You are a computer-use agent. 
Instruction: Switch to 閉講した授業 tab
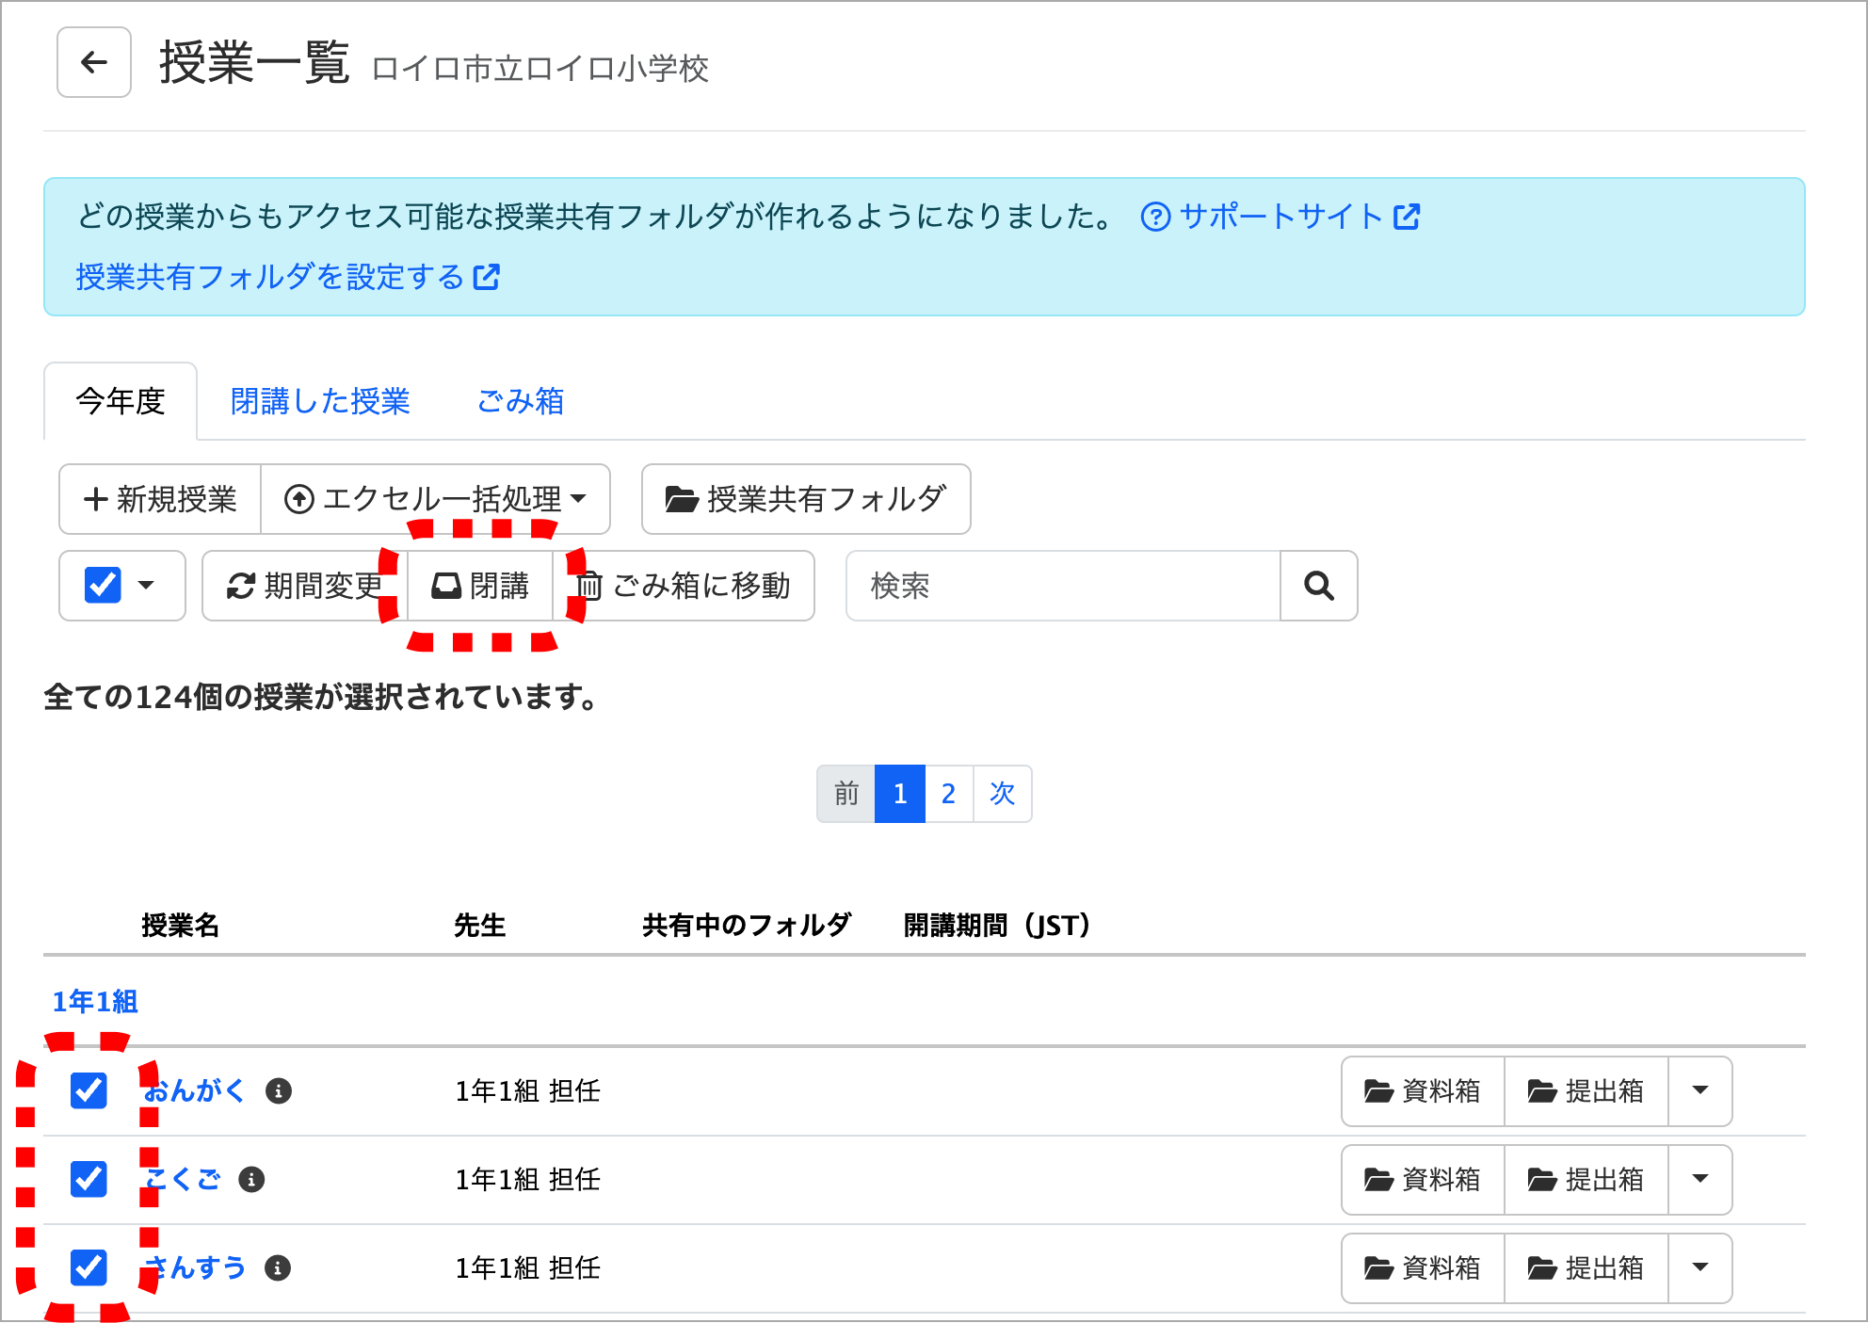(x=320, y=401)
